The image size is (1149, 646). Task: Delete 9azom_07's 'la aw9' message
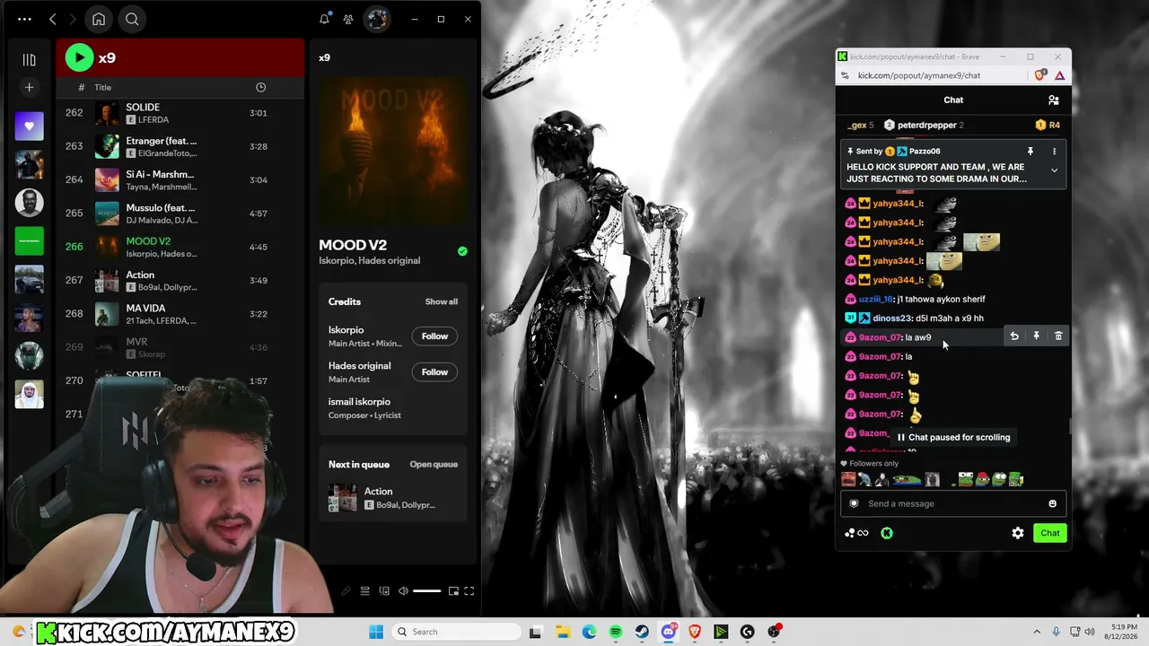click(1058, 336)
